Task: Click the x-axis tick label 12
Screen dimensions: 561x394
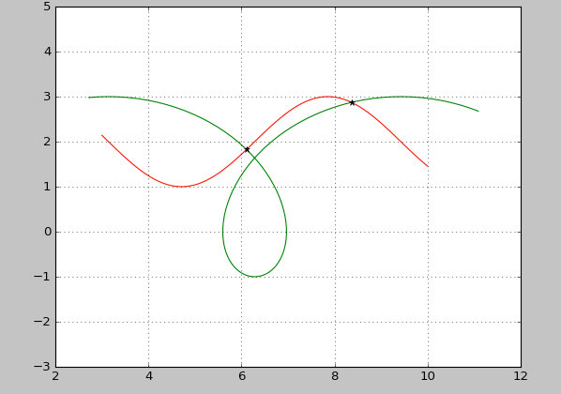Action: click(521, 376)
